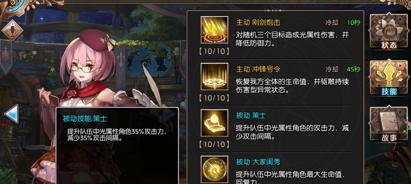Tap the 刚剑炮击 skill icon
This screenshot has height=184, width=411.
(x=215, y=30)
